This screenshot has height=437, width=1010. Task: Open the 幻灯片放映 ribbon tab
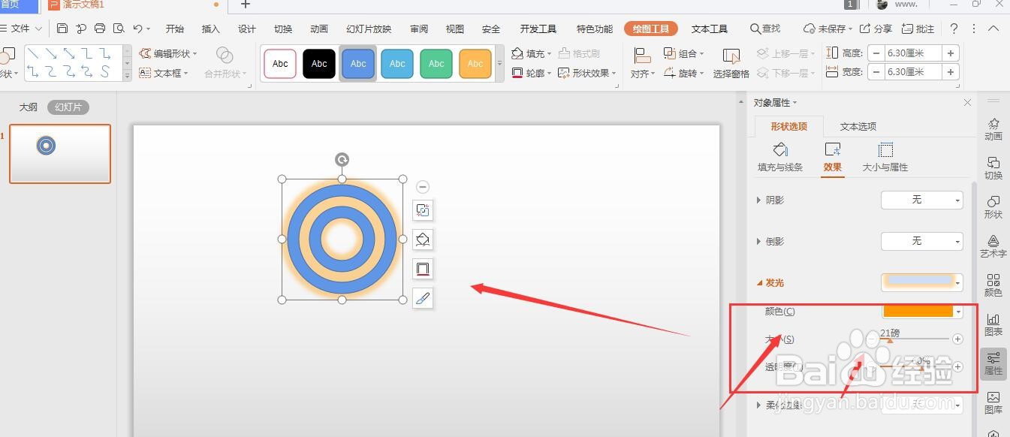368,29
